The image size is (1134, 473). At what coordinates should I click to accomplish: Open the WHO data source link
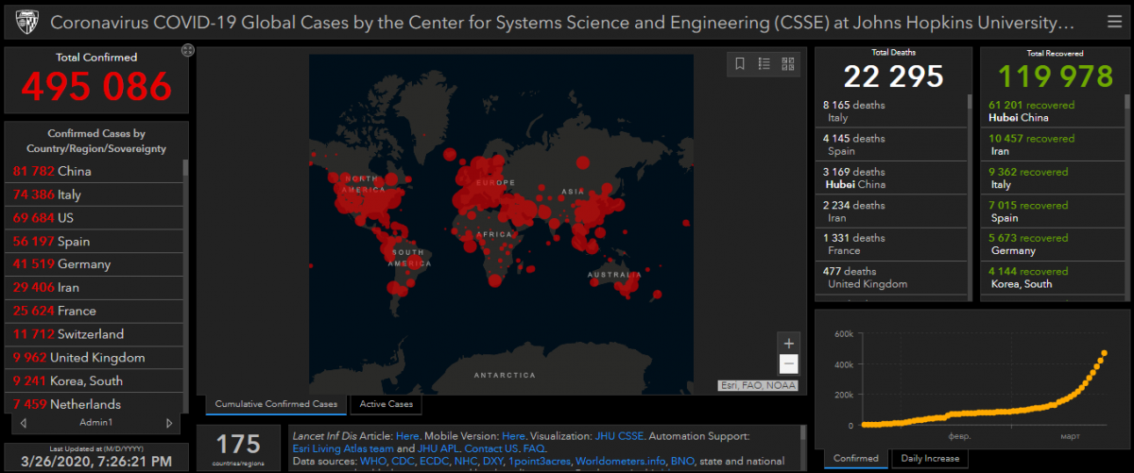(x=373, y=461)
